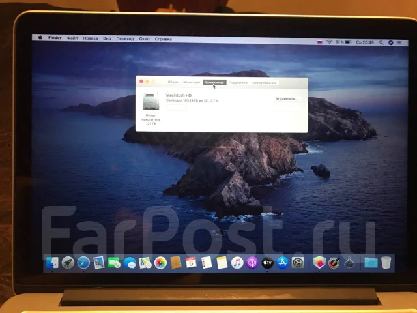
Task: Open Mail stamp icon in dock
Action: 98,263
